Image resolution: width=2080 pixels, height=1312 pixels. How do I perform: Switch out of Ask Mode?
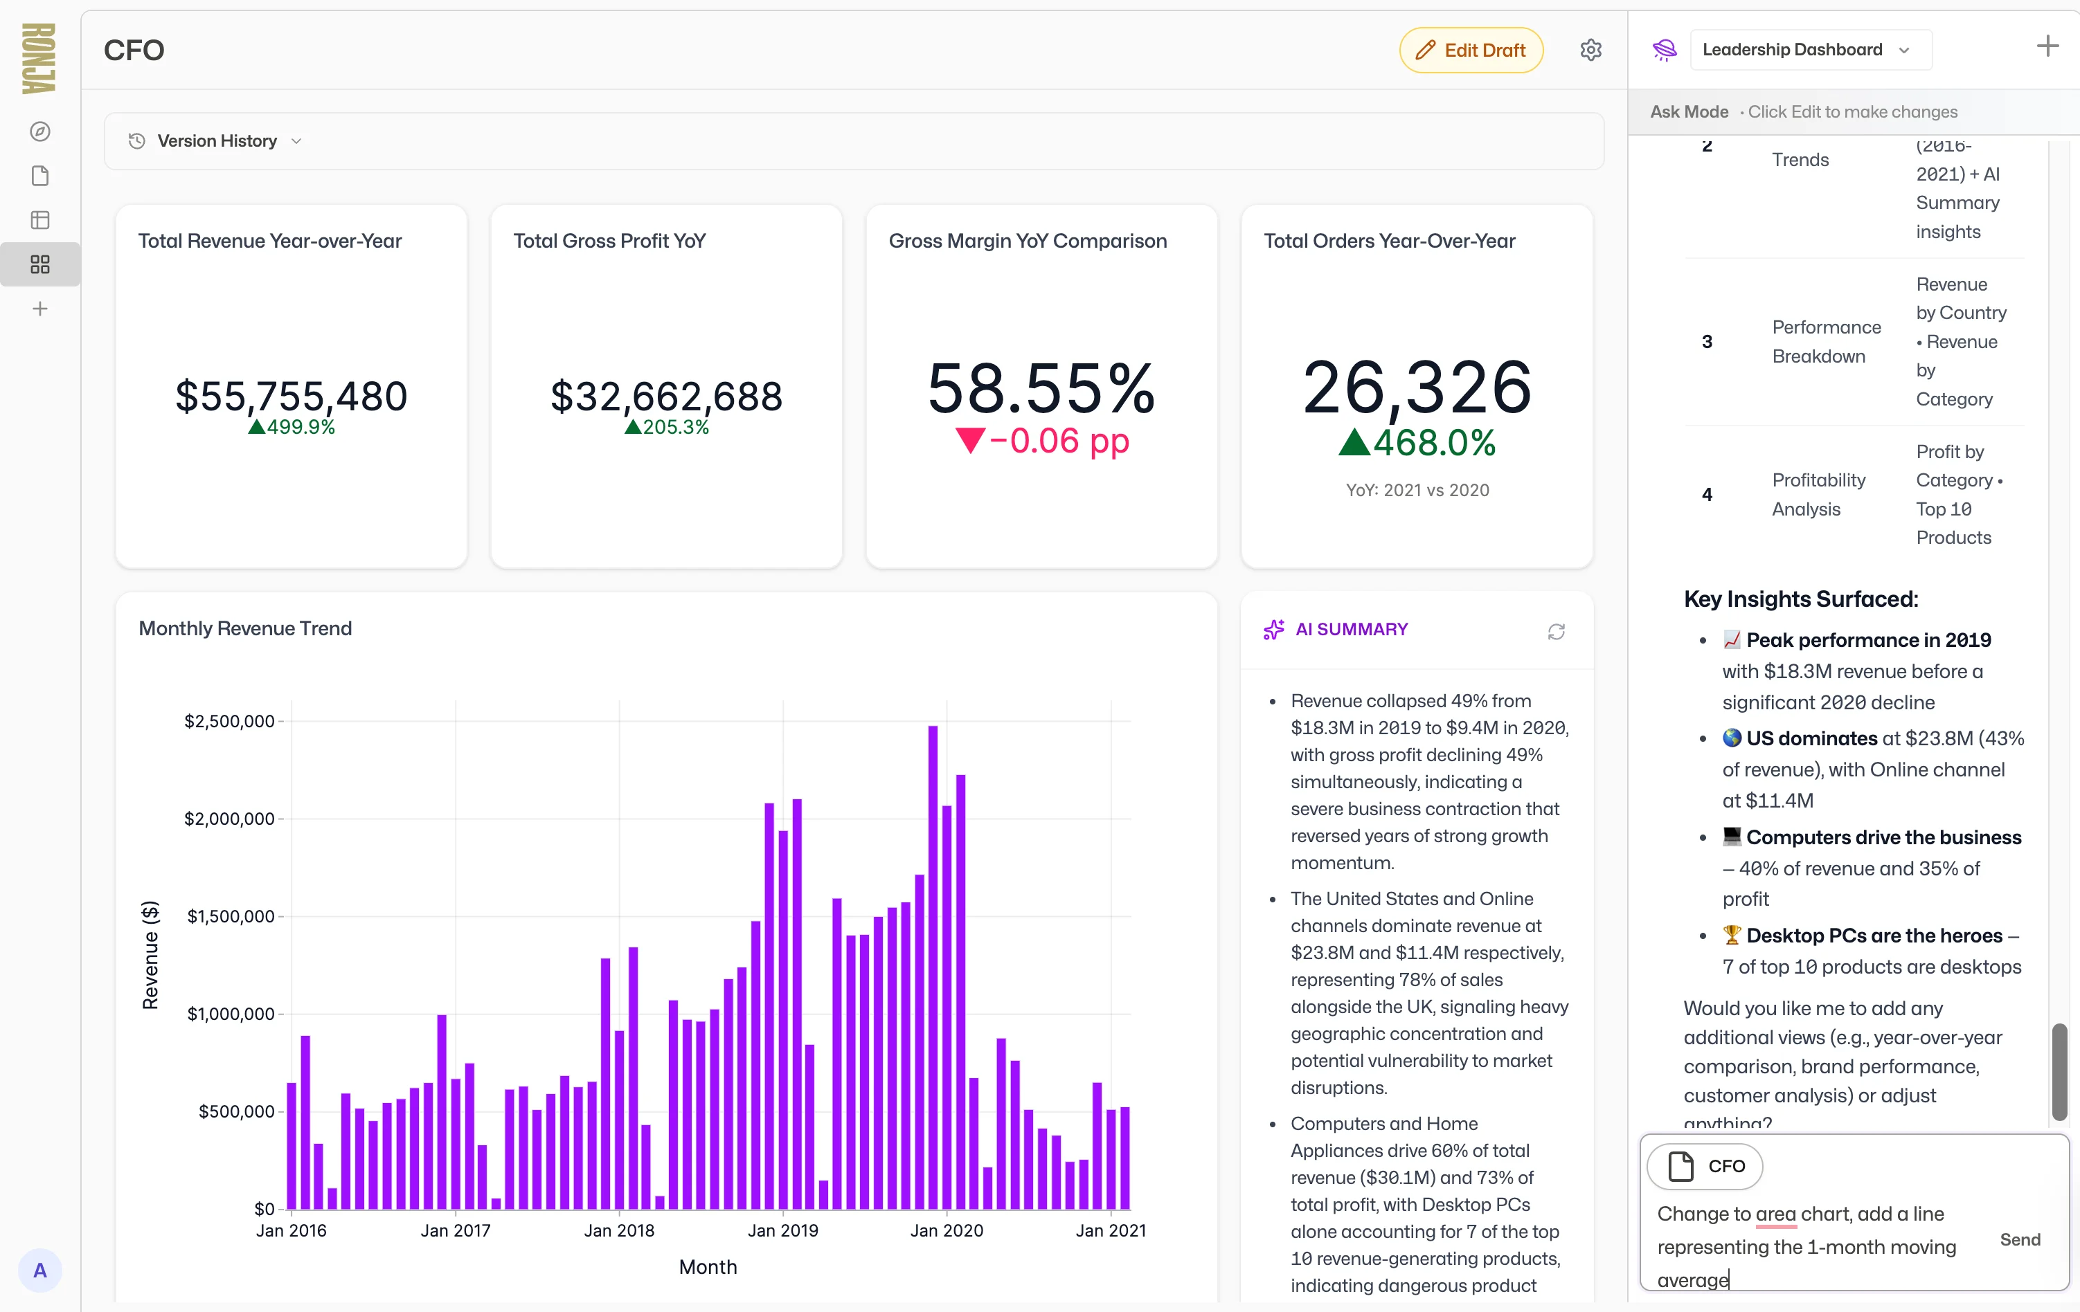coord(1688,111)
